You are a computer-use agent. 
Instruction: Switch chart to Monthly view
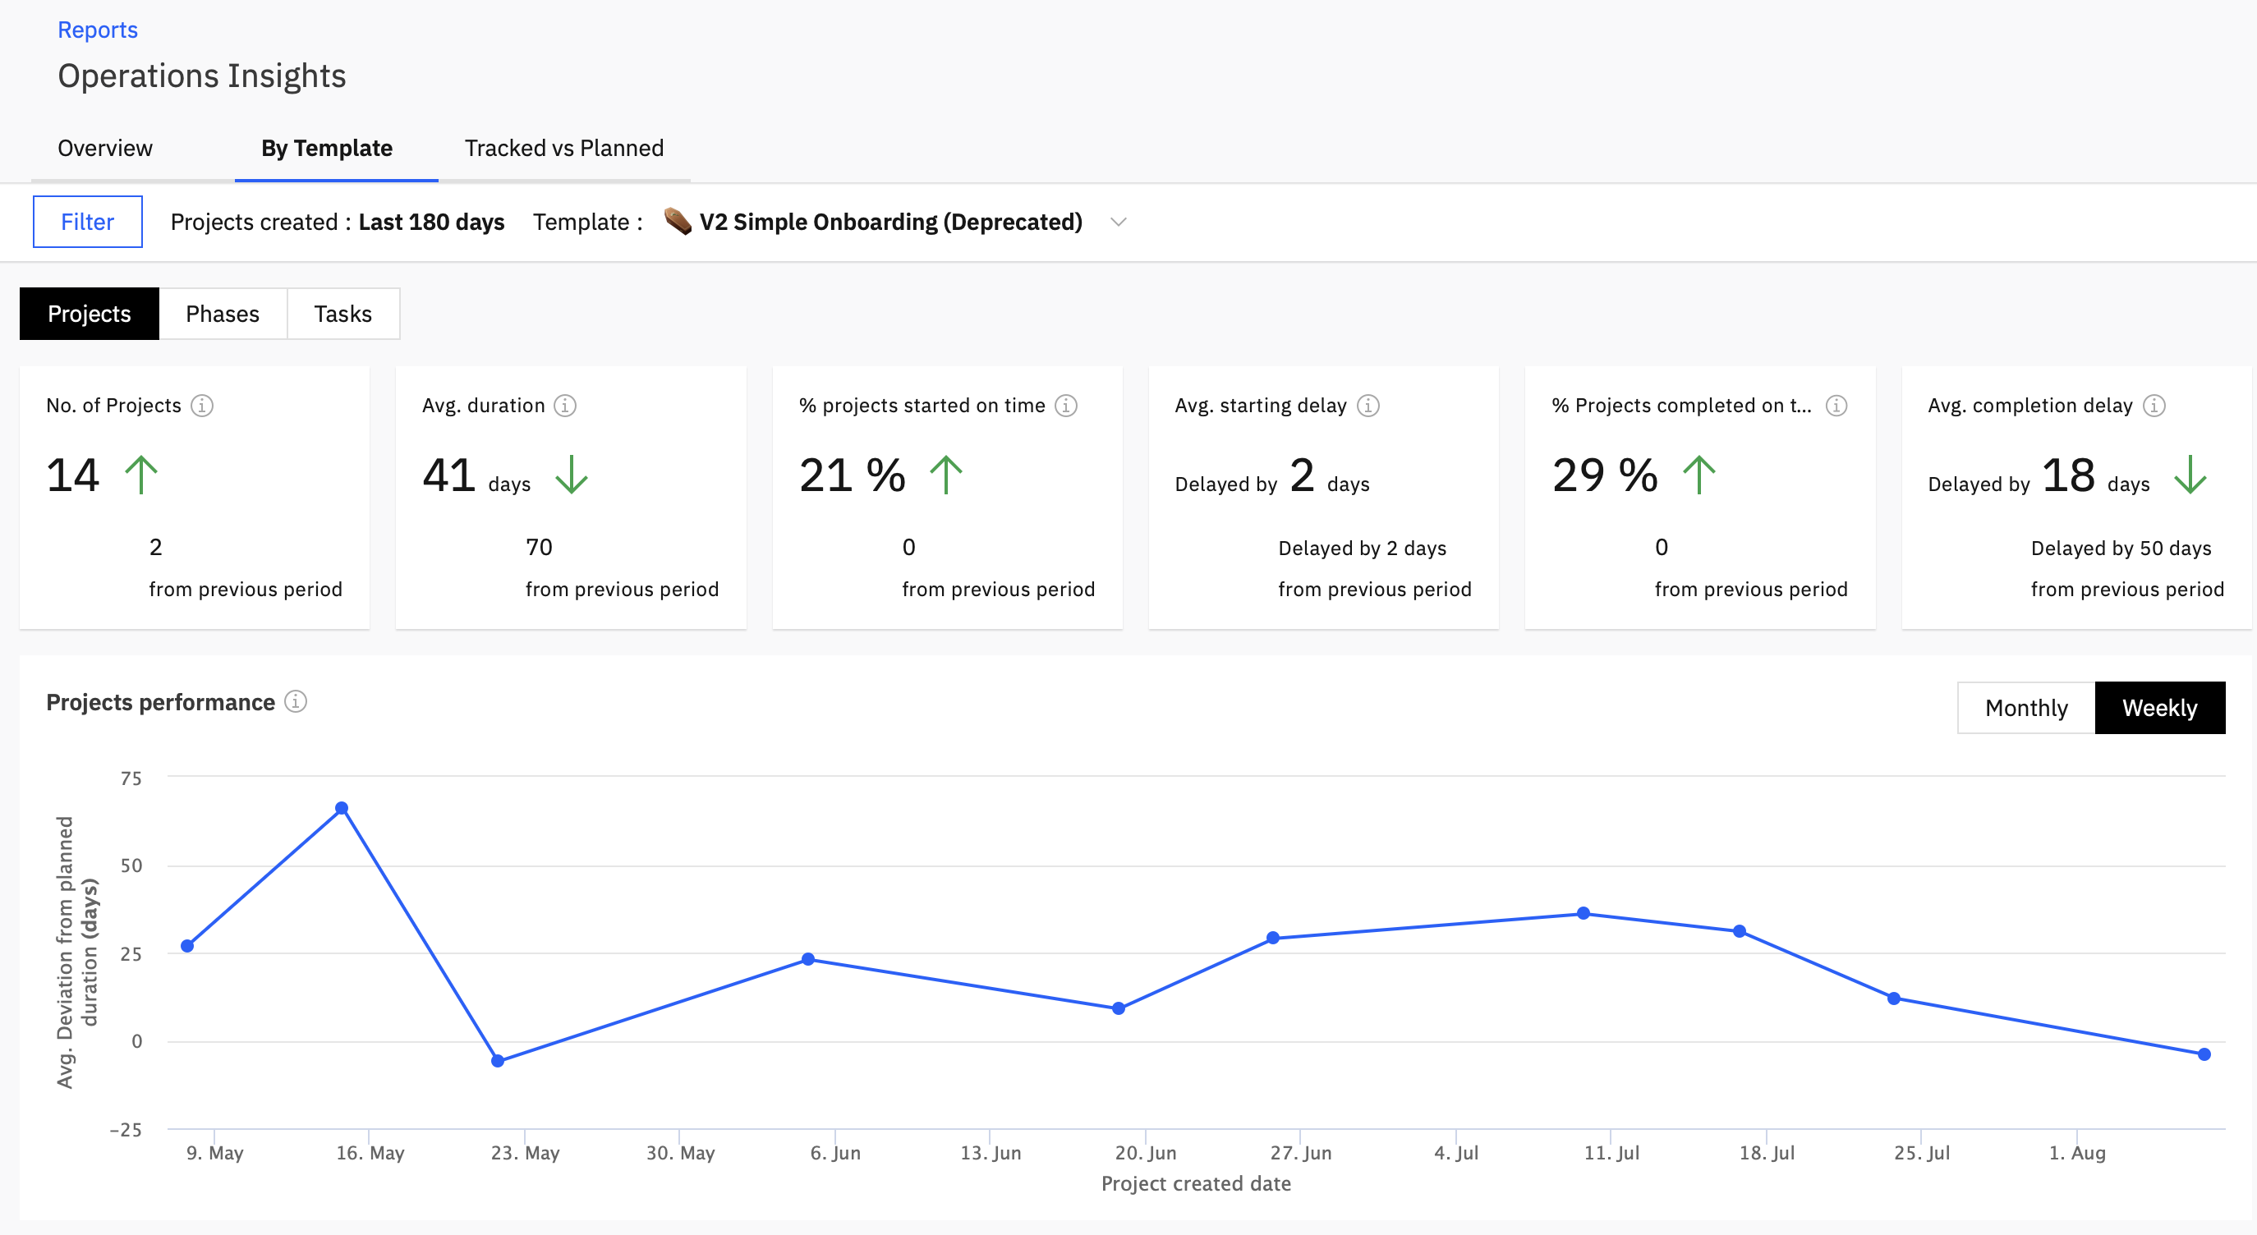[x=2025, y=708]
